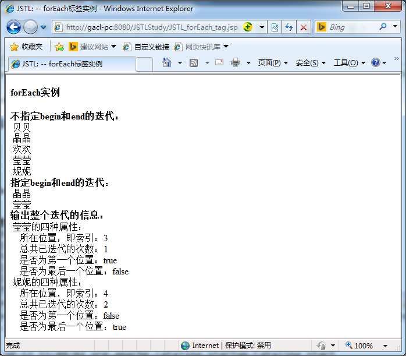The height and width of the screenshot is (356, 406).
Task: Refresh the page with the refresh icon
Action: coord(289,27)
